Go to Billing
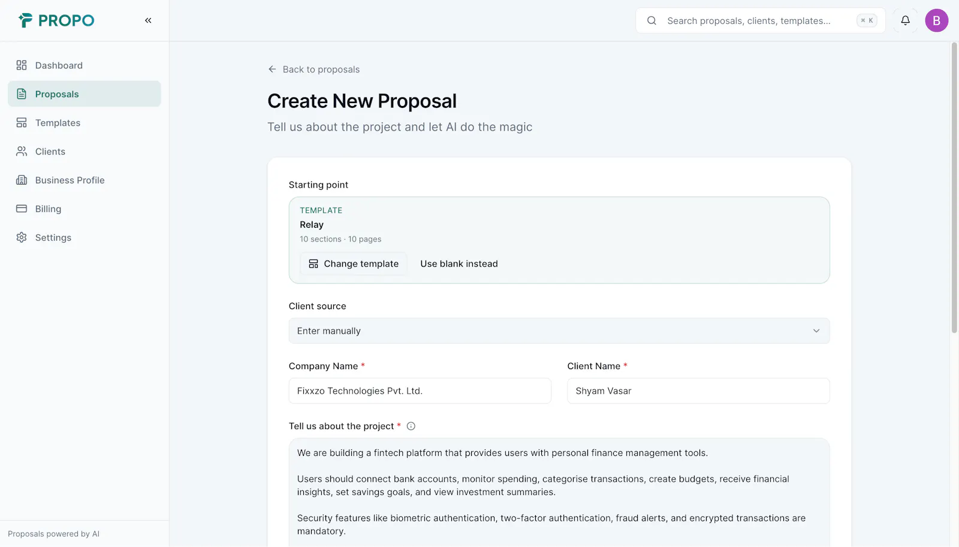The image size is (959, 547). click(x=85, y=209)
